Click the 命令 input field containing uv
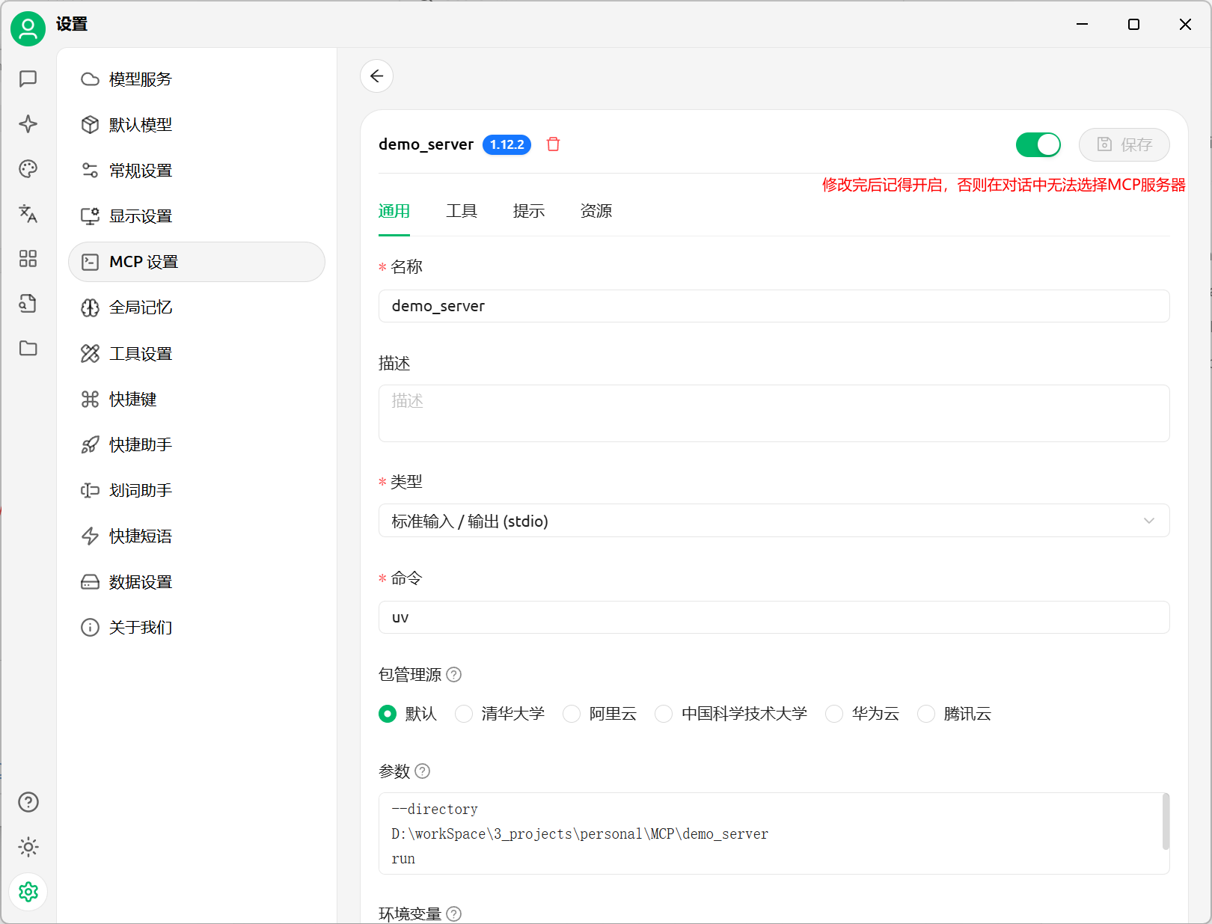 point(774,617)
